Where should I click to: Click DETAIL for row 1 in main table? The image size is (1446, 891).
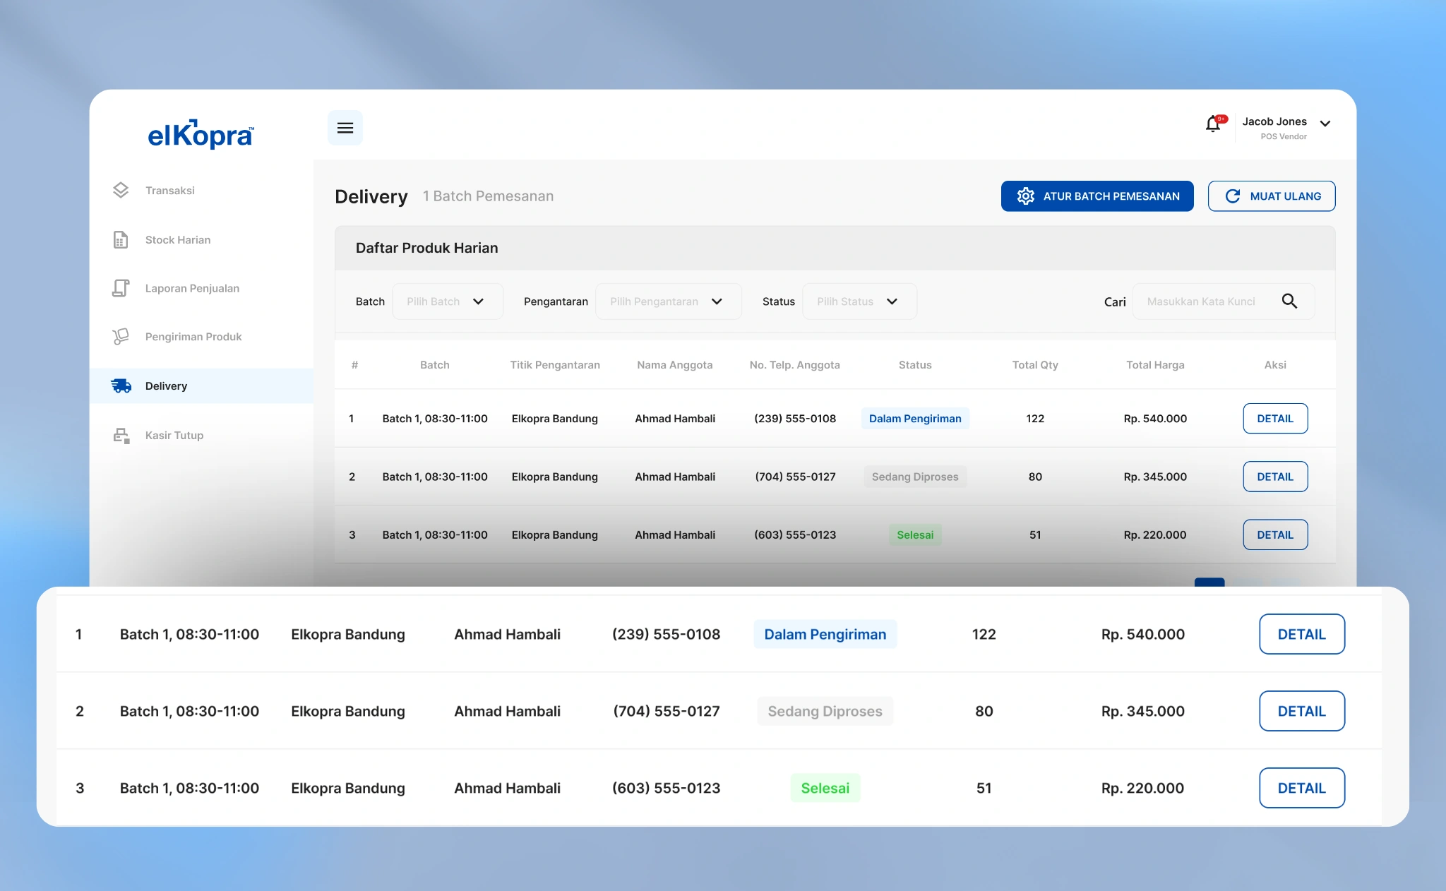(x=1275, y=419)
